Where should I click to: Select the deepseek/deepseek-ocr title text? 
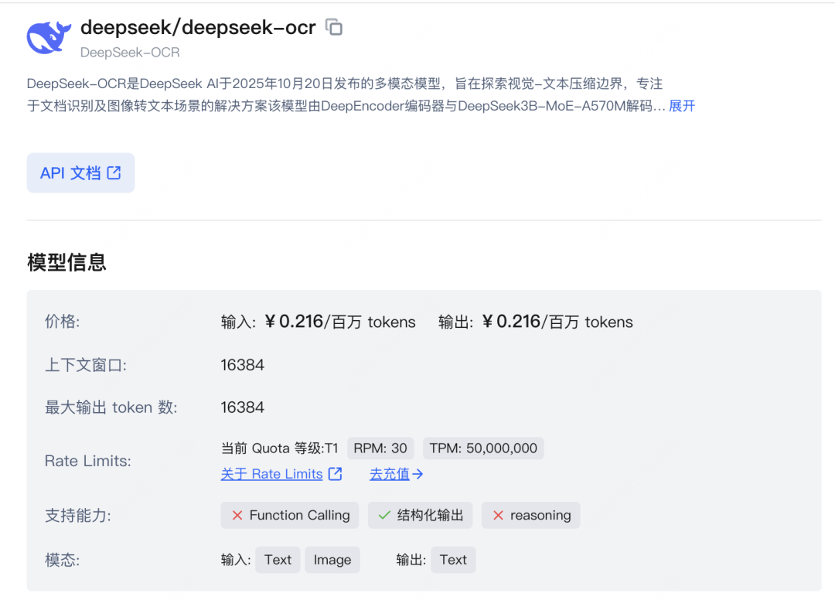pyautogui.click(x=198, y=27)
